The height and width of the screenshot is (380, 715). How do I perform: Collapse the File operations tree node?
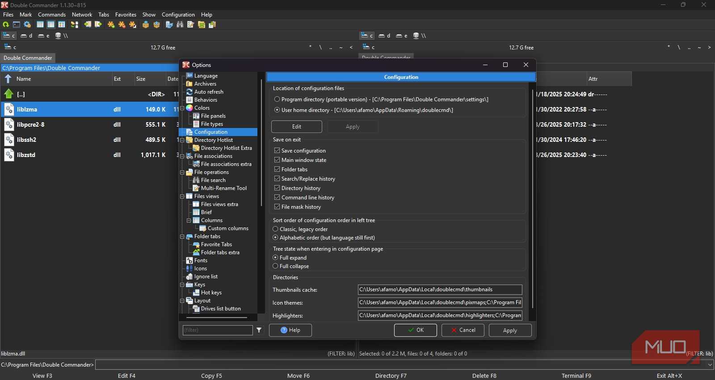(x=182, y=172)
